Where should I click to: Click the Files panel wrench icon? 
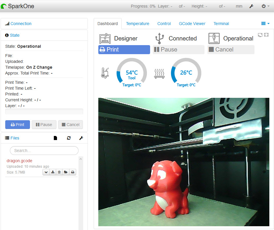81,138
